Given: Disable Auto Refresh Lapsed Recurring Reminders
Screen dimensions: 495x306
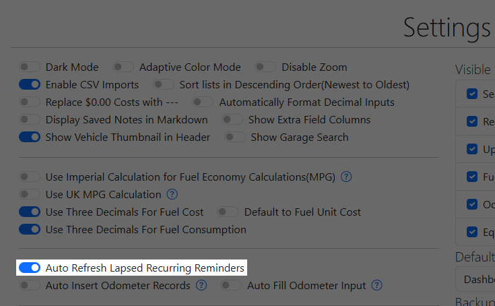Looking at the screenshot, I should point(30,268).
